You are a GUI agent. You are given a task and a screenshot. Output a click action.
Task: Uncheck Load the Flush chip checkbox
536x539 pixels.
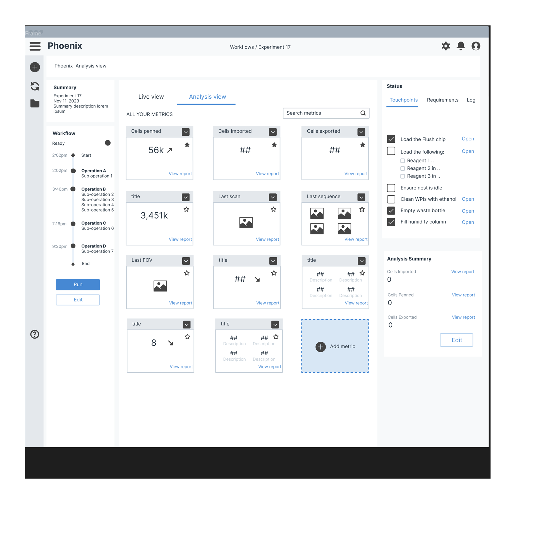click(x=391, y=139)
